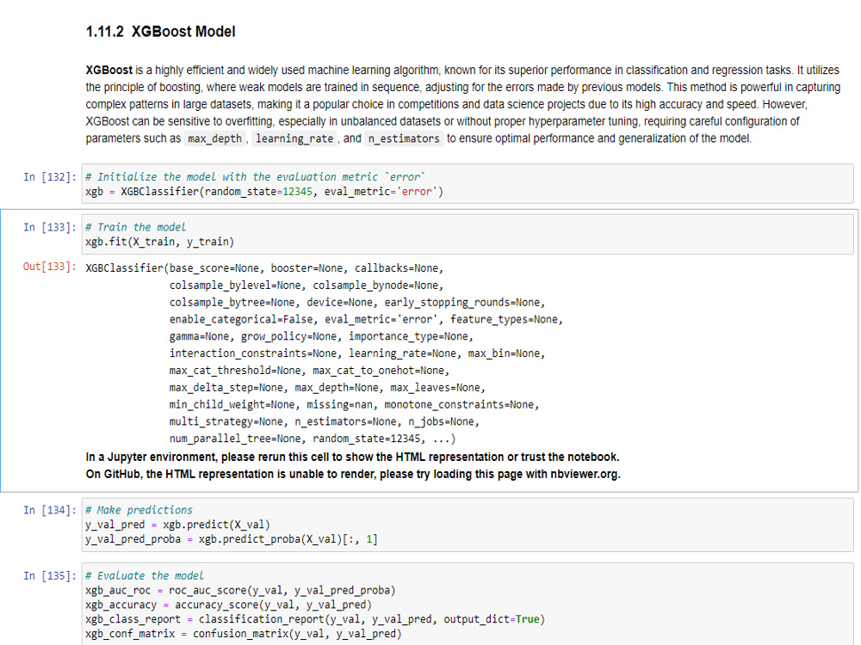861x645 pixels.
Task: Click the GitHub nbviewer.org notice text
Action: [353, 474]
